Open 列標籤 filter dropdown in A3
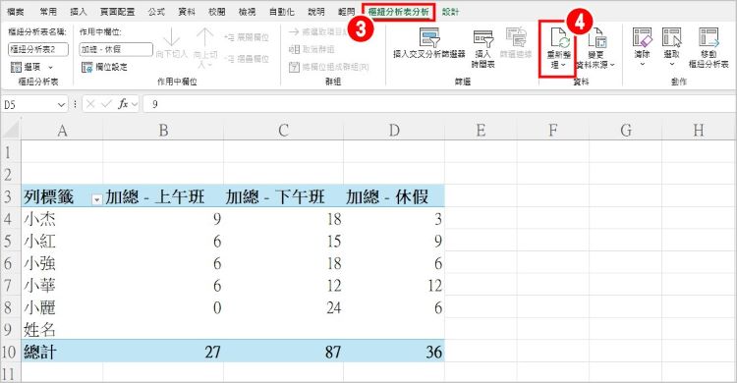737x383 pixels. [96, 199]
